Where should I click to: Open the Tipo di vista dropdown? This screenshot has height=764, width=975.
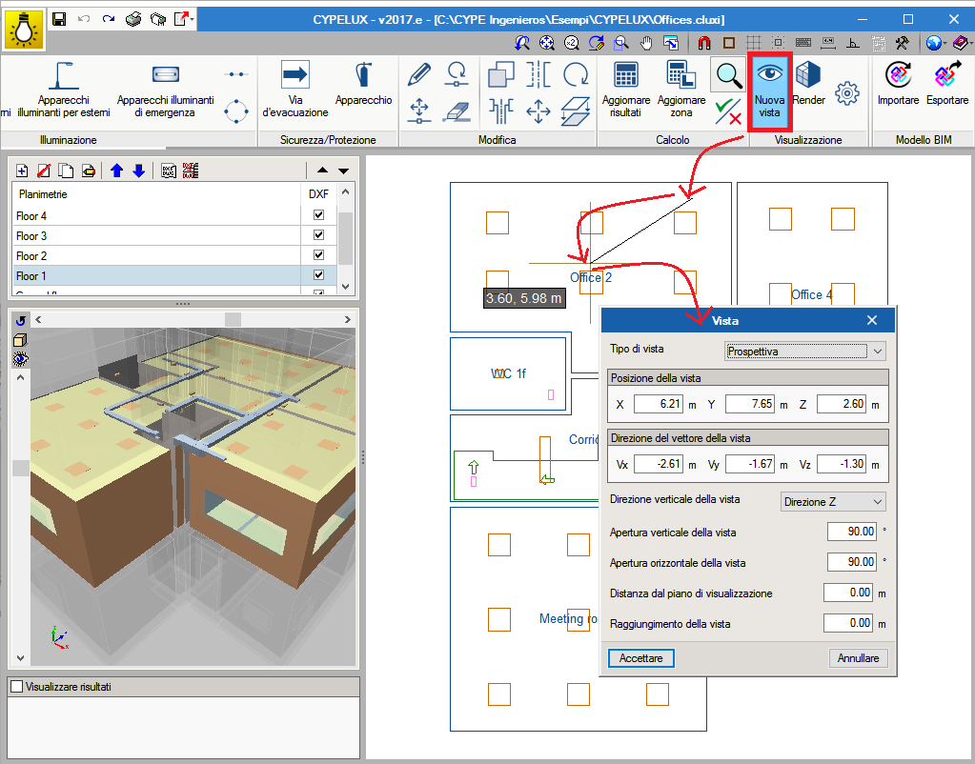[x=805, y=352]
